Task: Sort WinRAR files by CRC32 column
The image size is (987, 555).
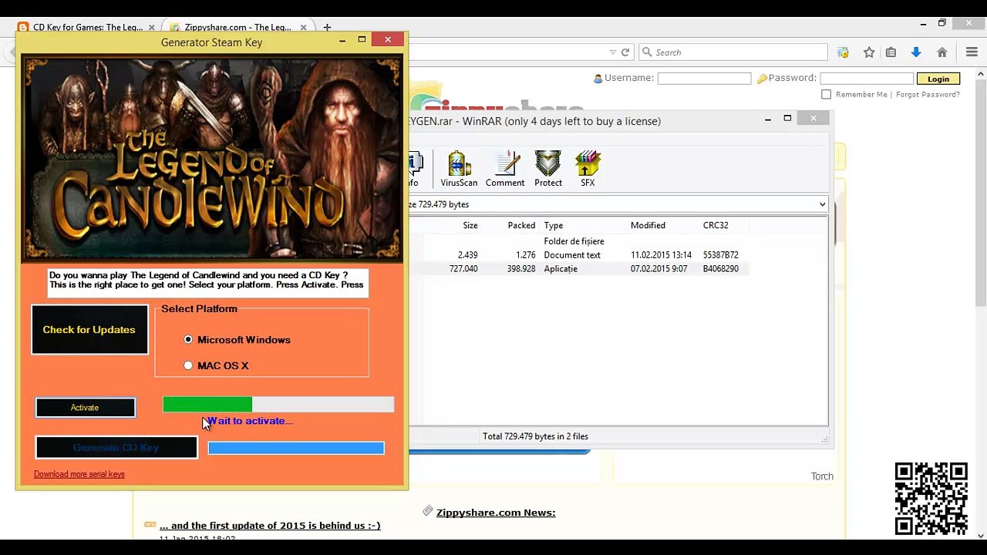Action: [716, 225]
